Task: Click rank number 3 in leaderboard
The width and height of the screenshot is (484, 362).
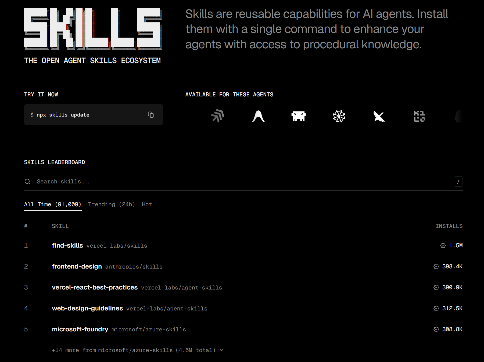Action: click(26, 287)
